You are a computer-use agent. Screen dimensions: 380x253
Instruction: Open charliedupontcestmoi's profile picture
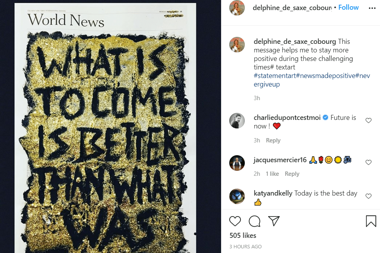click(x=237, y=121)
